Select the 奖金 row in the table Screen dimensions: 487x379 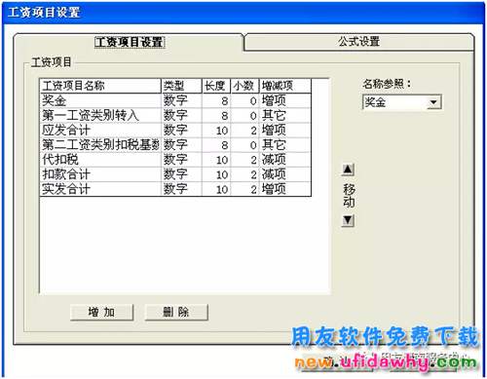[175, 100]
